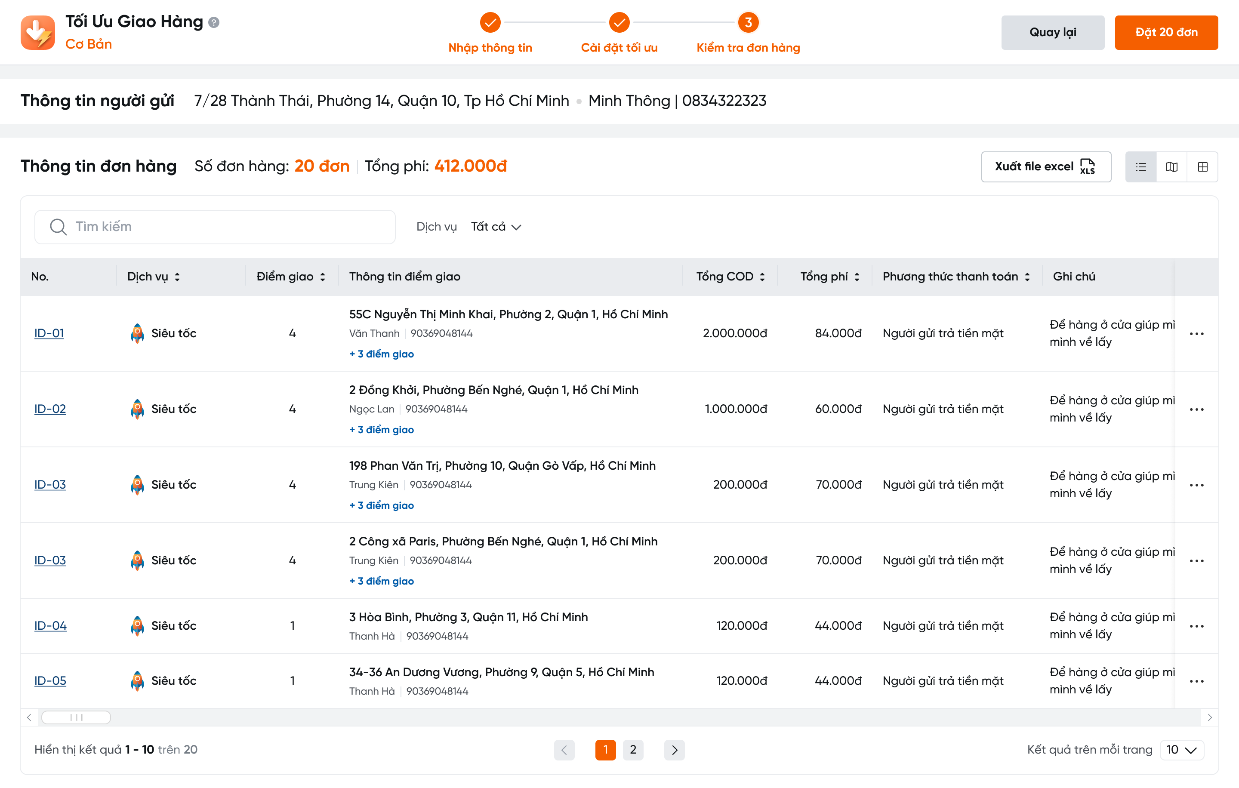Click the help question mark icon
This screenshot has width=1239, height=788.
coord(214,23)
